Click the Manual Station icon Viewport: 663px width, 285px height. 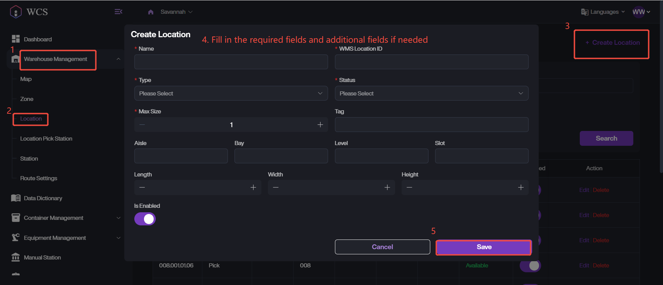coord(16,257)
